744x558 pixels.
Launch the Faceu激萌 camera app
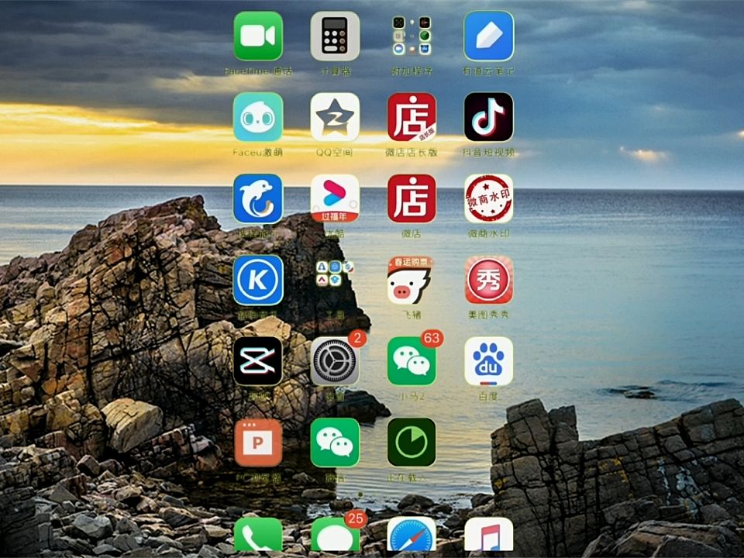coord(258,117)
